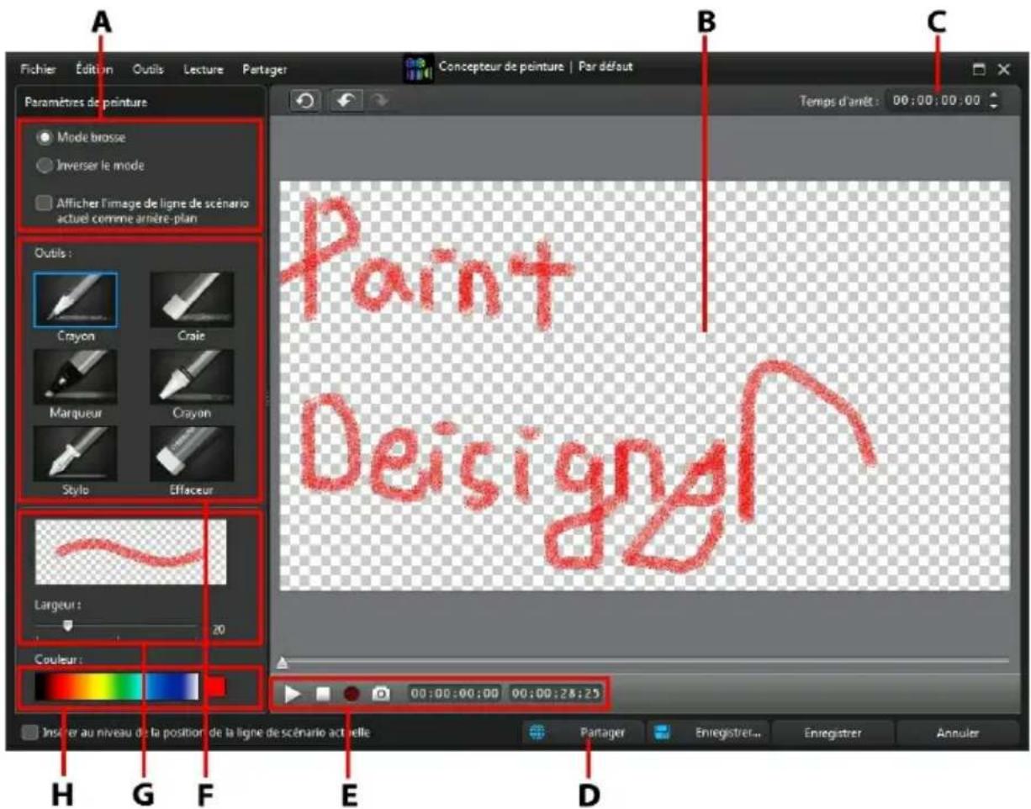Take a snapshot with camera icon
This screenshot has width=1031, height=809.
382,695
